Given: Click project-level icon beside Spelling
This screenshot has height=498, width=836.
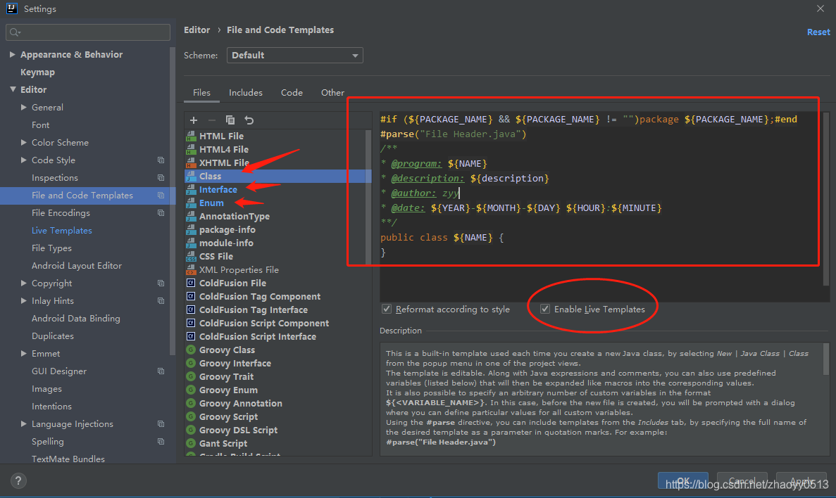Looking at the screenshot, I should [x=161, y=441].
